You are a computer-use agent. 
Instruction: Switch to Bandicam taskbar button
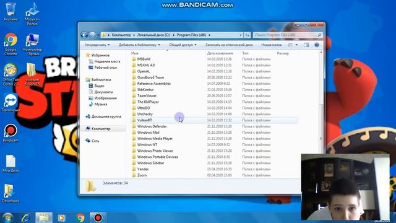[98, 217]
